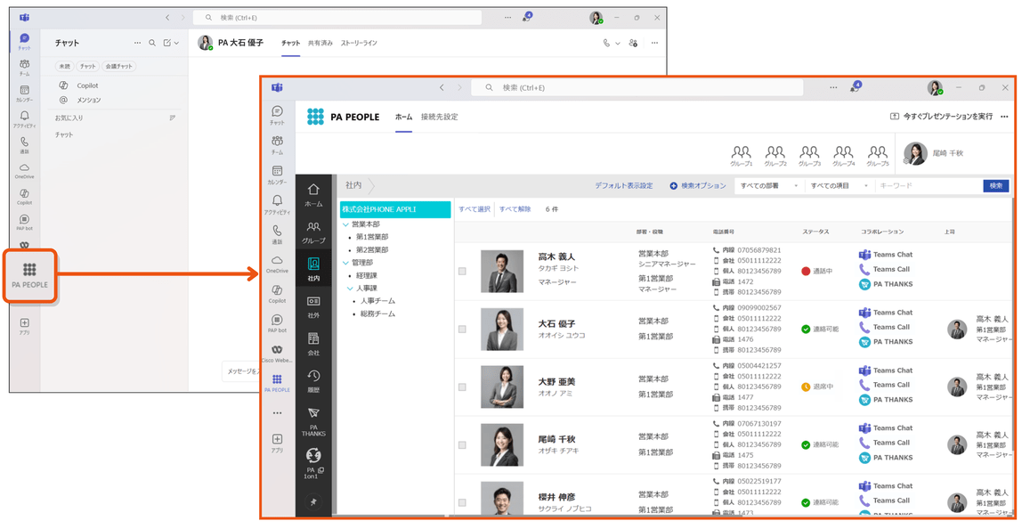Open 高木 義人's profile photo
Viewport: 1022px width, 529px height.
(x=502, y=272)
